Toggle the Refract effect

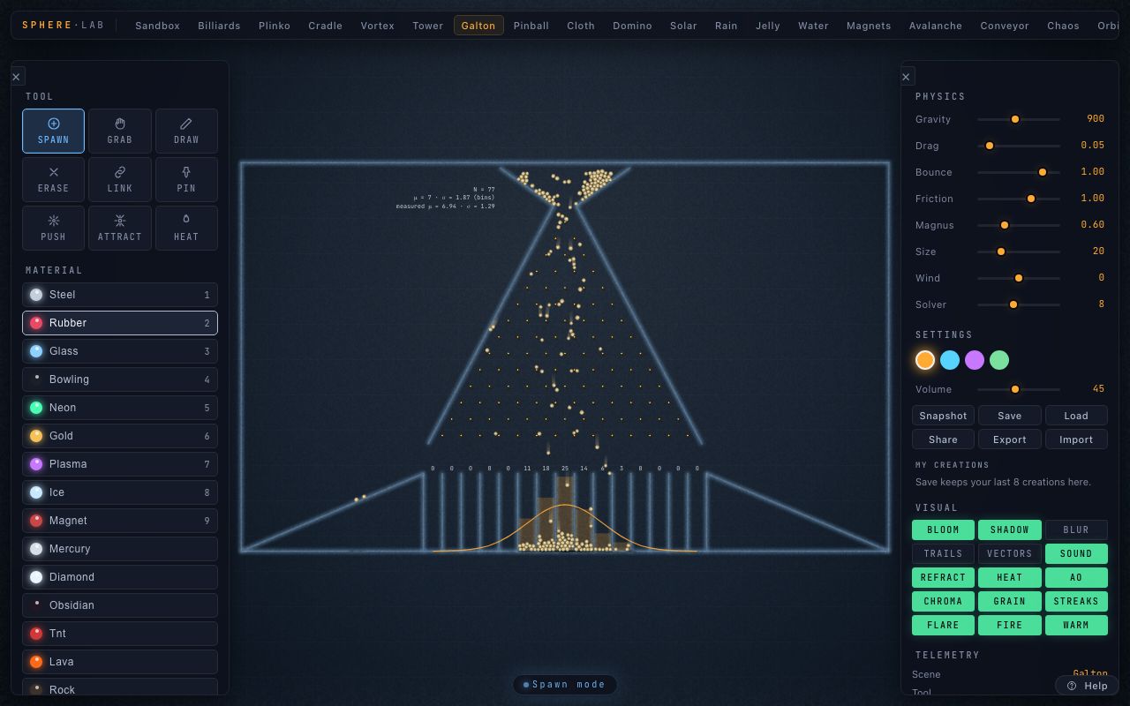(x=943, y=577)
